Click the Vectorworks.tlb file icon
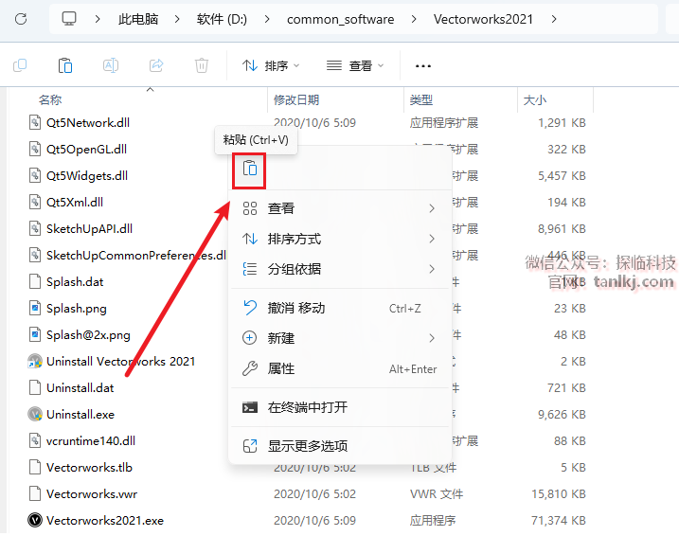 (35, 467)
